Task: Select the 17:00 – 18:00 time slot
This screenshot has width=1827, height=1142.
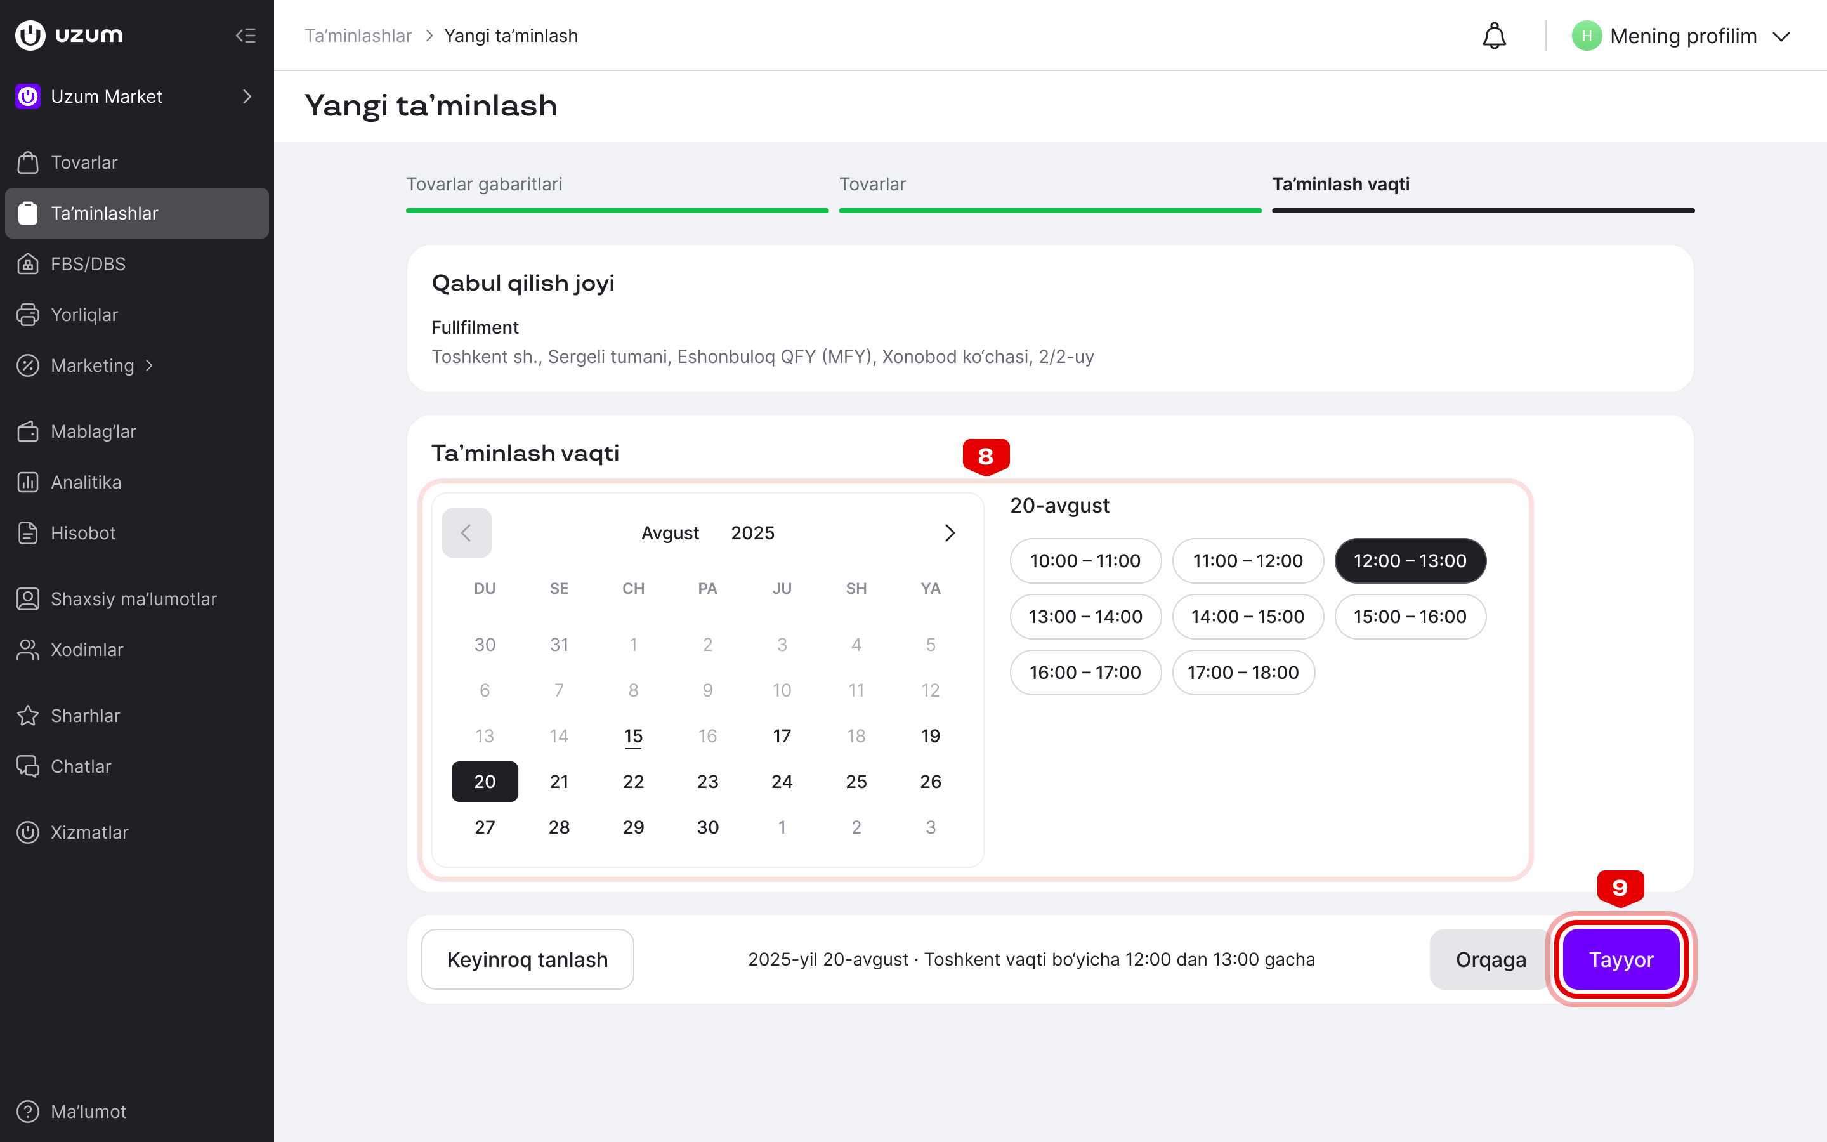Action: coord(1243,673)
